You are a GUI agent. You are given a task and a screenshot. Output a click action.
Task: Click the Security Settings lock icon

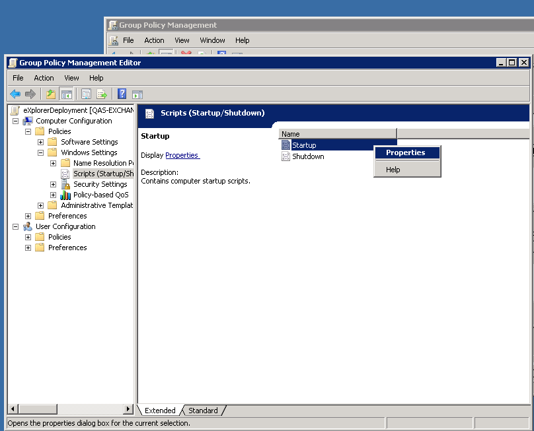[x=65, y=184]
